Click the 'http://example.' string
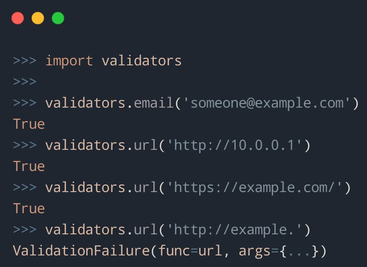 click(234, 230)
